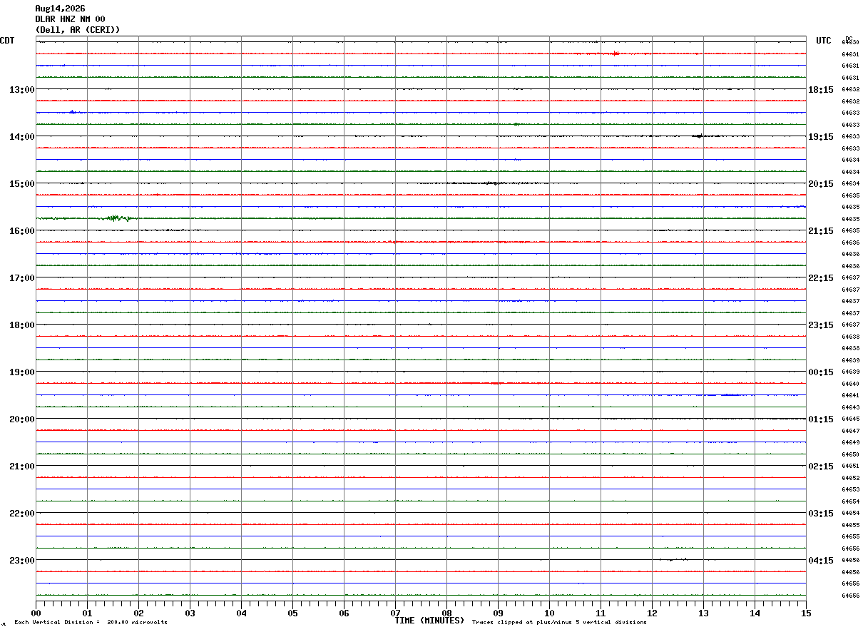Click the Each Vertical Division scale note
This screenshot has height=632, width=863.
pyautogui.click(x=91, y=622)
